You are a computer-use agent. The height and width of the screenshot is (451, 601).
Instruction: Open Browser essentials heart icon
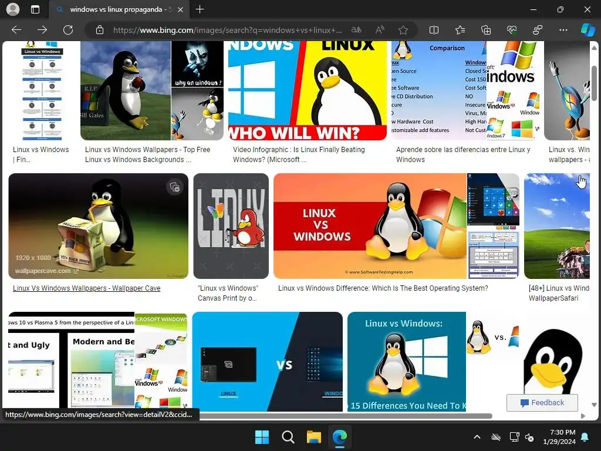[x=512, y=30]
